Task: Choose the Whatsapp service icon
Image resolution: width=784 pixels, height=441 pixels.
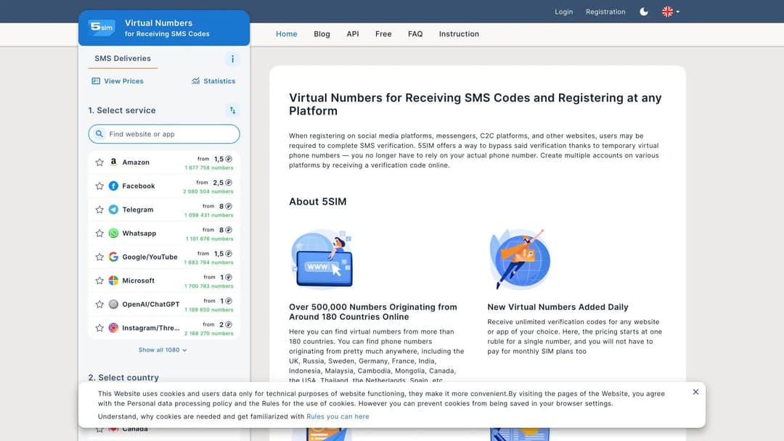Action: click(x=113, y=234)
